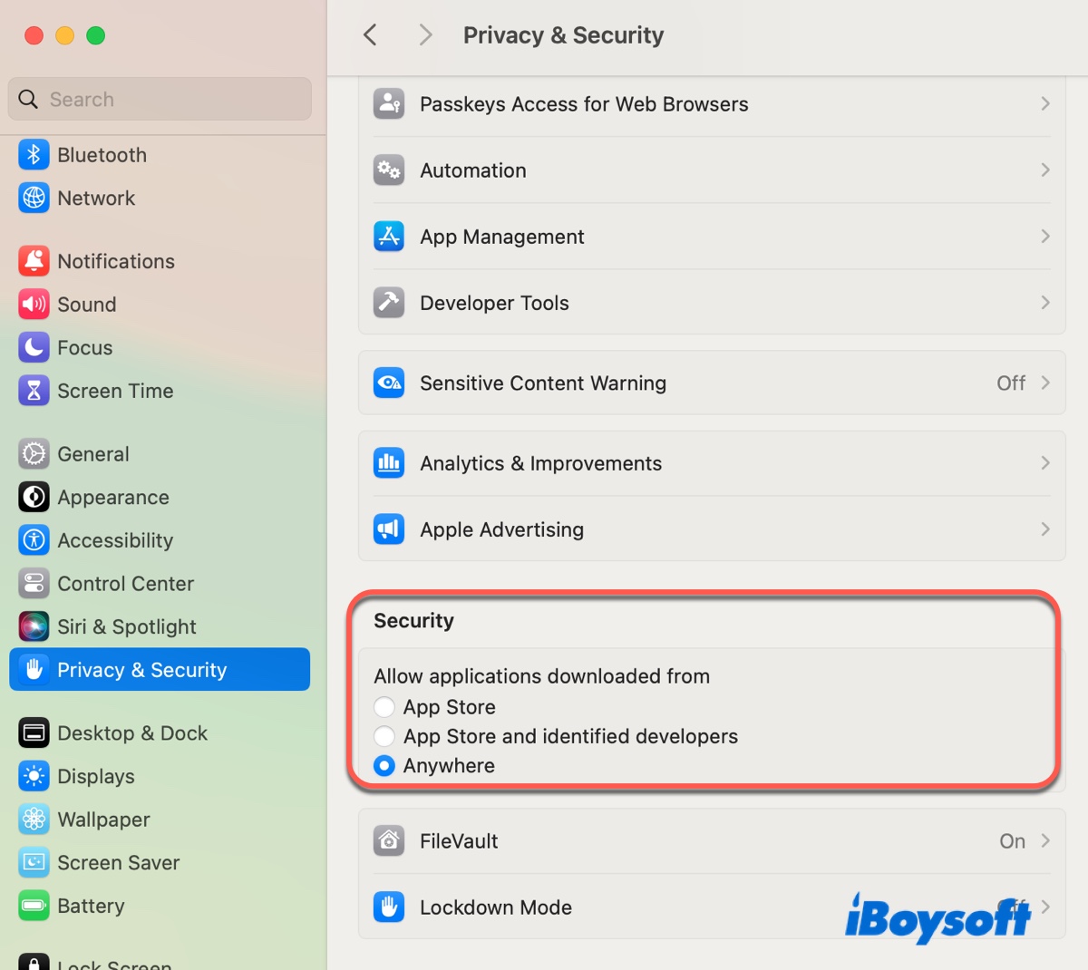Go to Privacy & Security sidebar item
This screenshot has height=970, width=1088.
(160, 669)
